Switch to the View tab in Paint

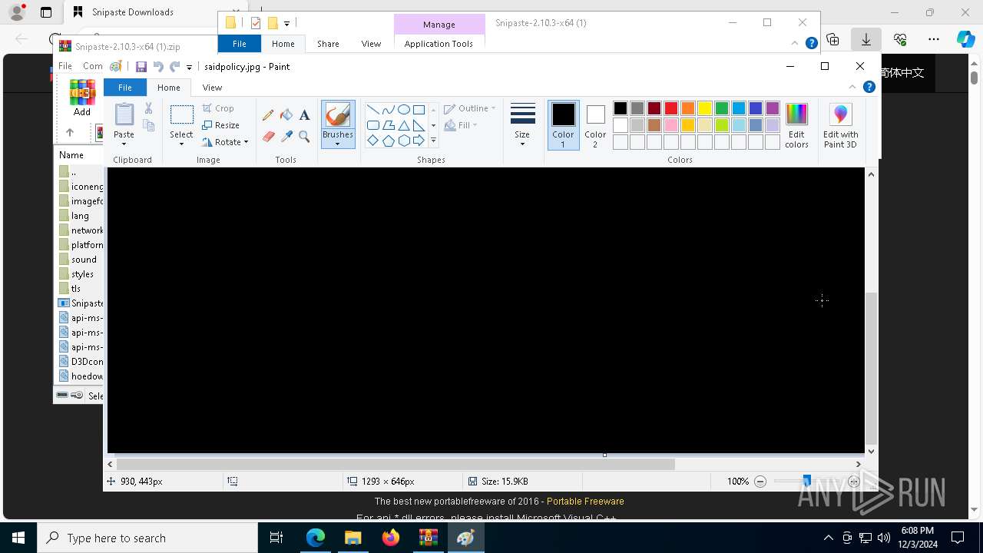212,88
